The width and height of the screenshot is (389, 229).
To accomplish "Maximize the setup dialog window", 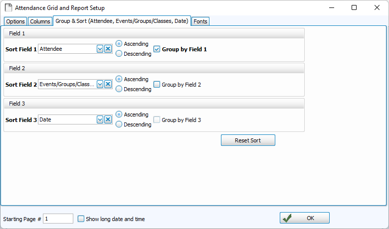I will tap(354, 8).
